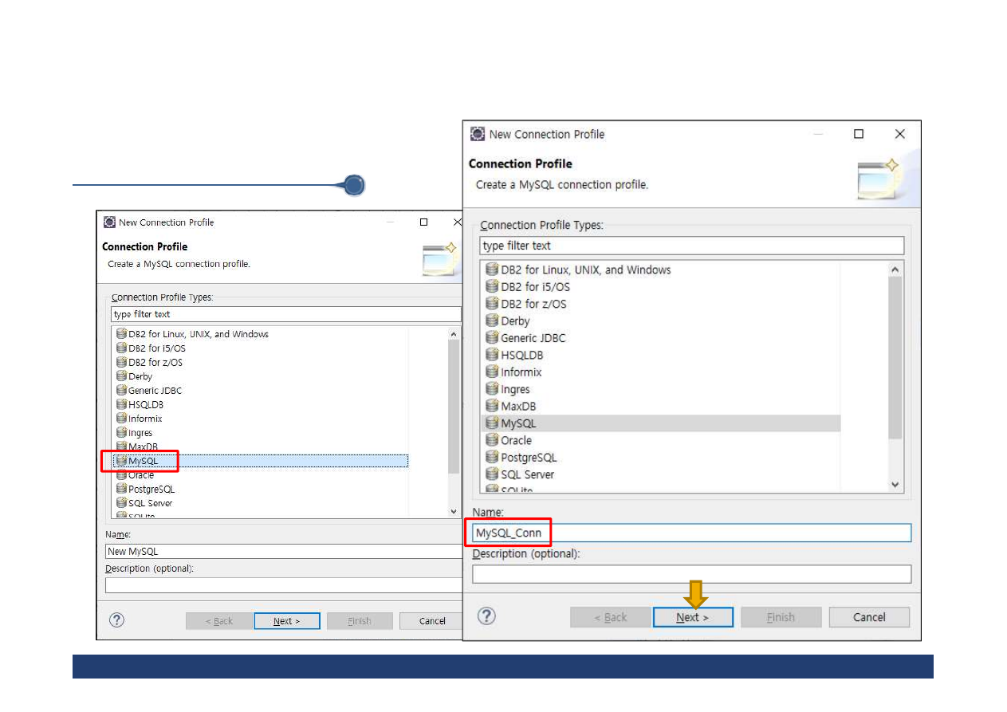Viewport: 1007px width, 712px height.
Task: Select MaxDB profile type in larger dialog
Action: tap(518, 407)
